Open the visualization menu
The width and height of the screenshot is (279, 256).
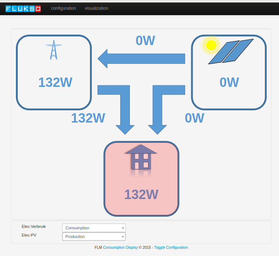[x=96, y=8]
